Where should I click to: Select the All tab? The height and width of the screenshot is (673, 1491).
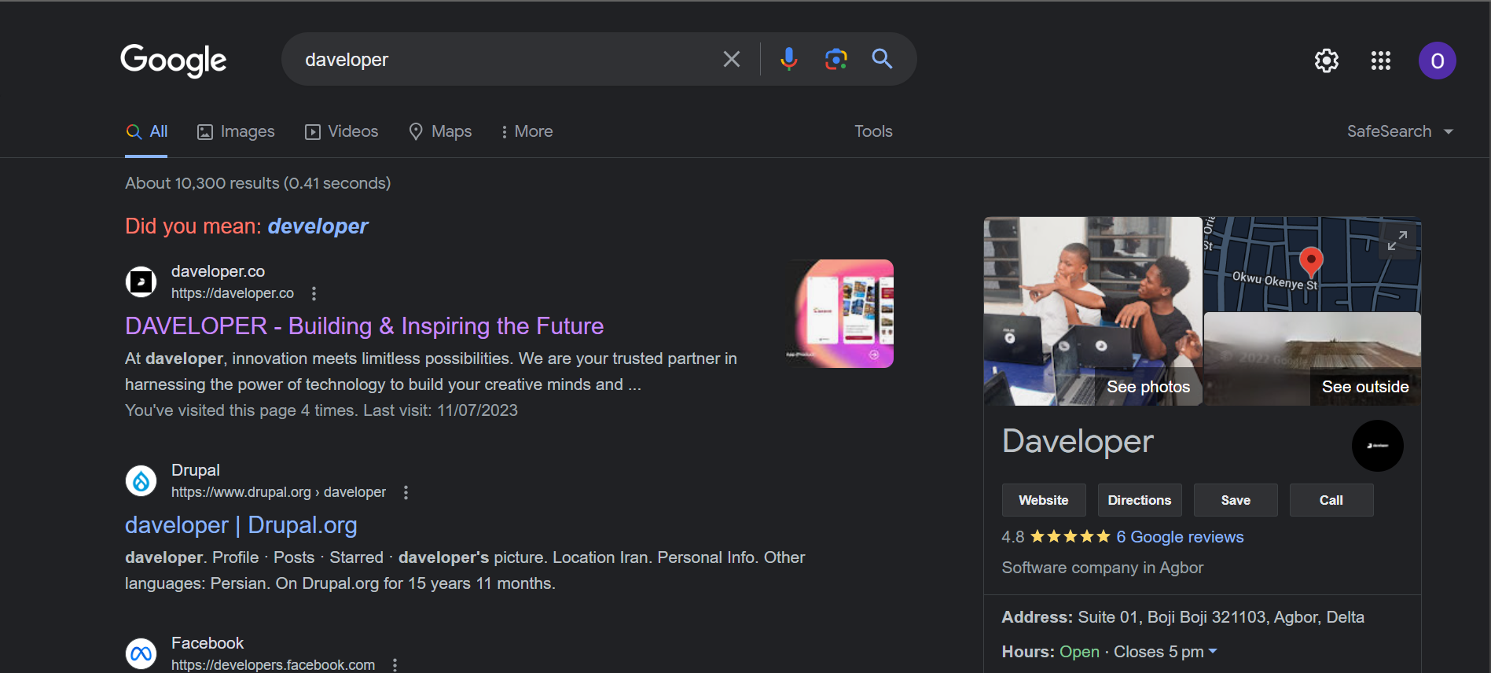pyautogui.click(x=147, y=131)
